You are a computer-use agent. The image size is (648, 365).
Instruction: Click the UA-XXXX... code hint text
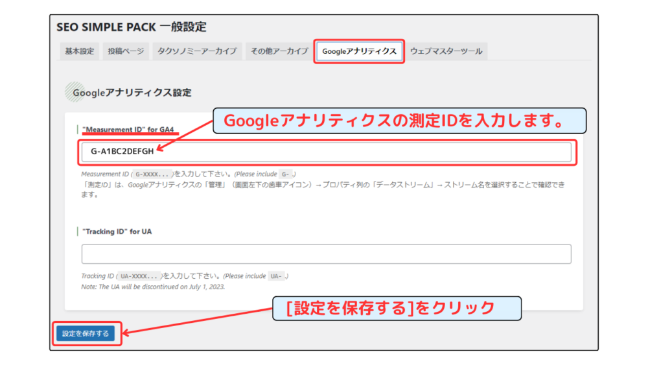139,276
